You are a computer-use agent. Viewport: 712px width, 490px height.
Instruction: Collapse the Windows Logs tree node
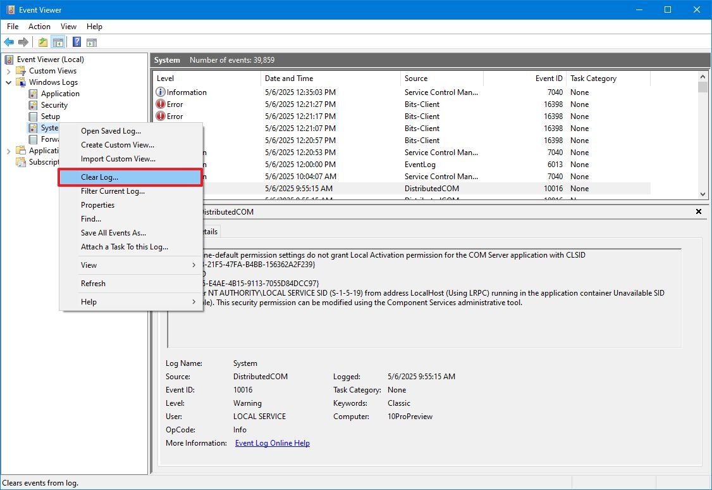9,82
